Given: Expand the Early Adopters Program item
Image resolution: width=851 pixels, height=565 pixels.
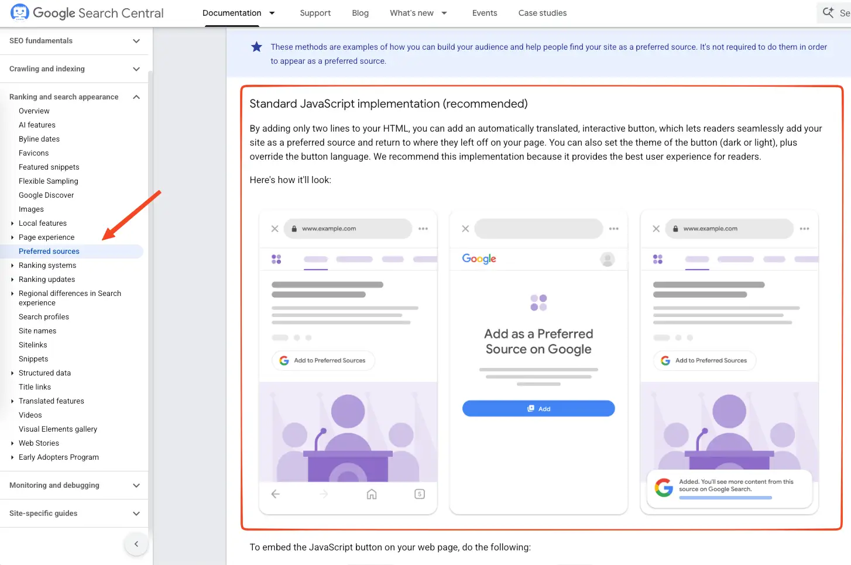Looking at the screenshot, I should [x=12, y=457].
